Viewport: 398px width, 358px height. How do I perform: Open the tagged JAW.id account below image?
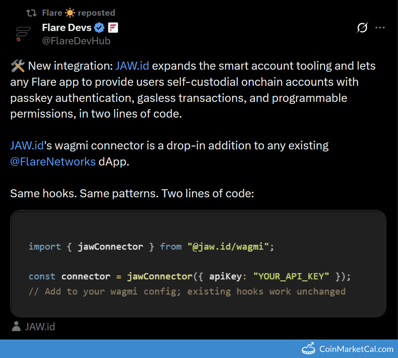pyautogui.click(x=40, y=327)
